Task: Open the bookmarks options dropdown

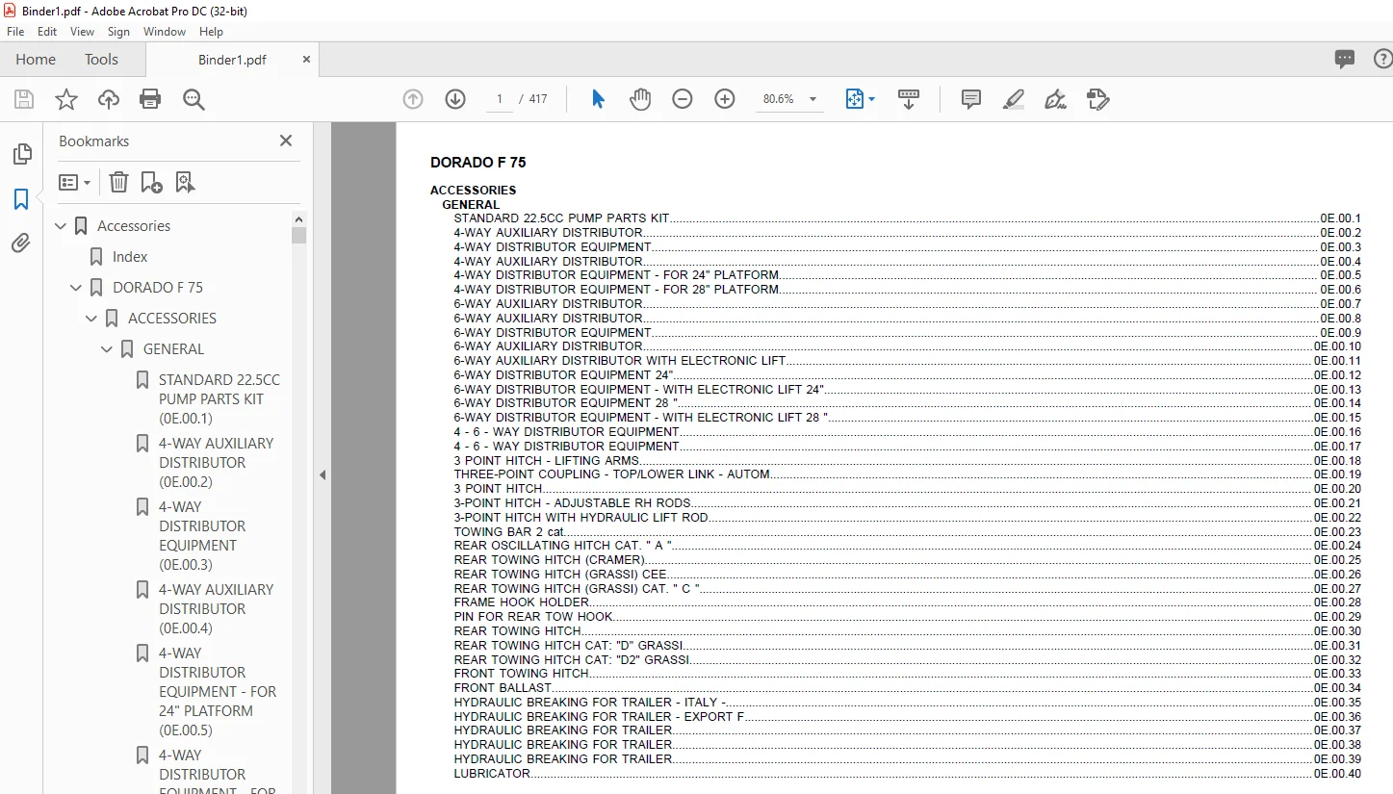Action: (74, 182)
